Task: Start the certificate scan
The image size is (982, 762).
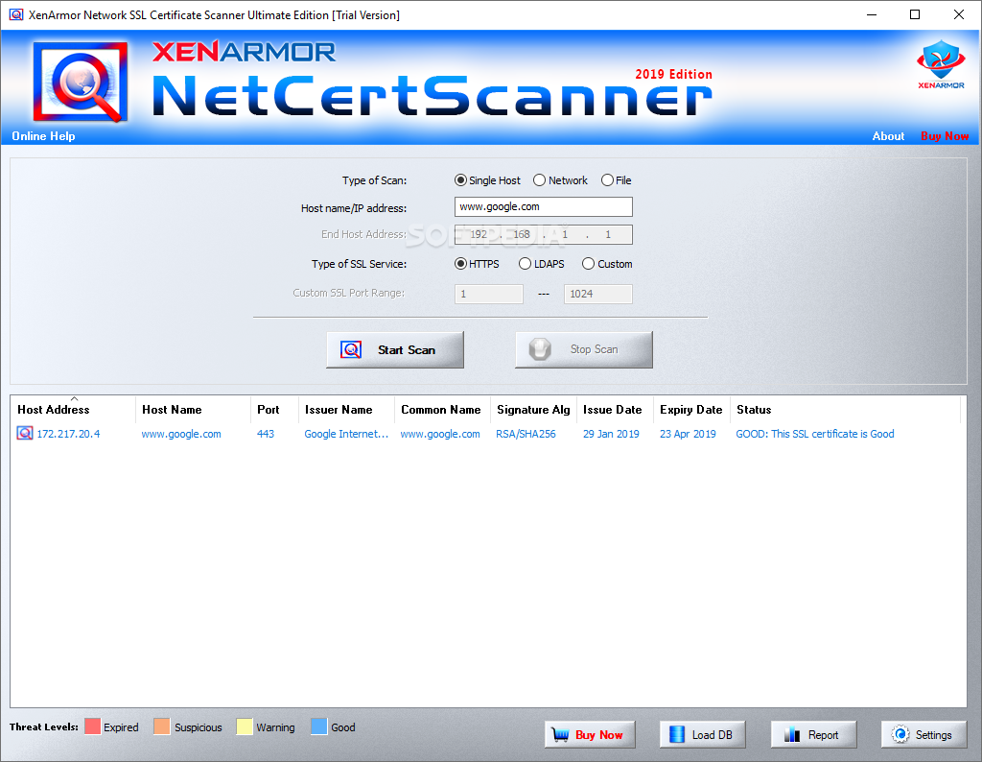Action: click(x=395, y=349)
